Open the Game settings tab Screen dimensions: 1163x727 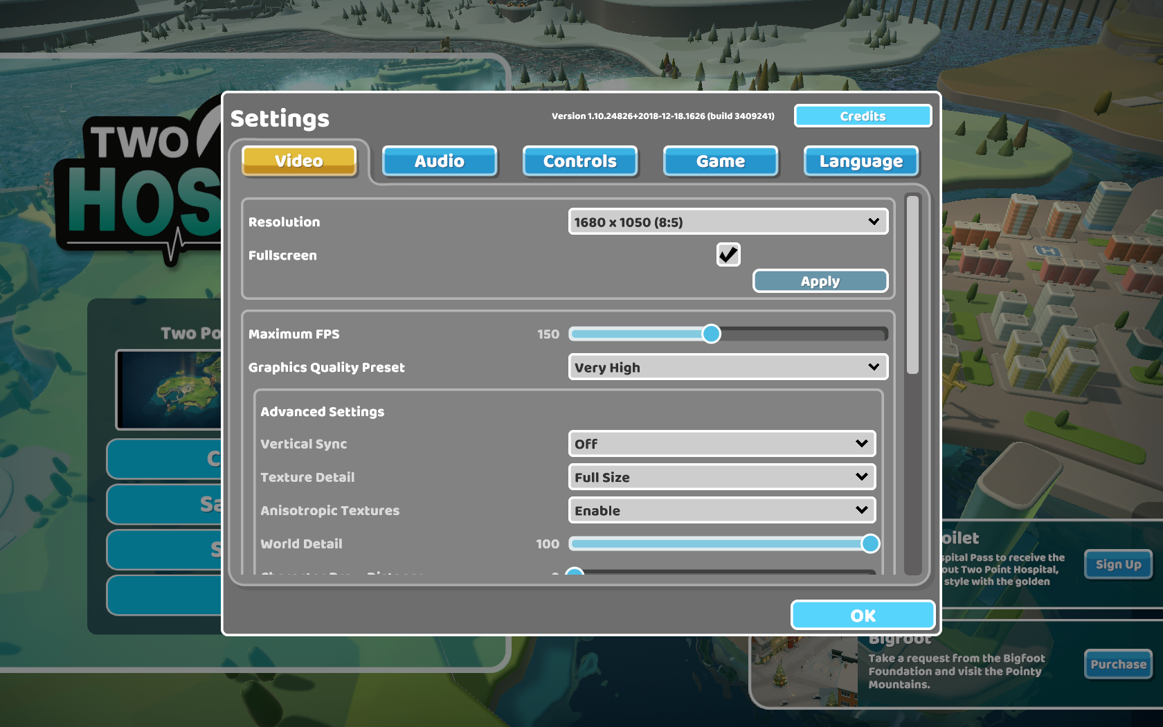[721, 161]
